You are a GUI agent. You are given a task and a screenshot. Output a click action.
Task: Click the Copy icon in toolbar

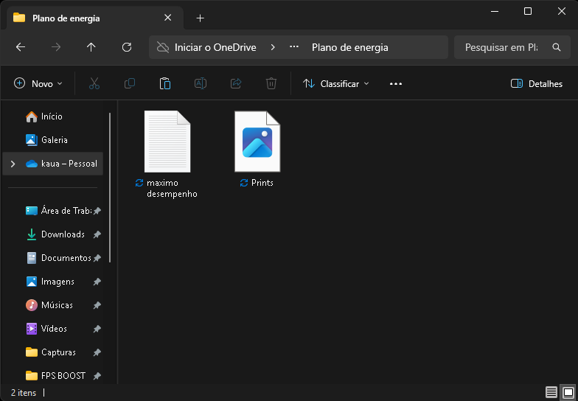point(130,84)
